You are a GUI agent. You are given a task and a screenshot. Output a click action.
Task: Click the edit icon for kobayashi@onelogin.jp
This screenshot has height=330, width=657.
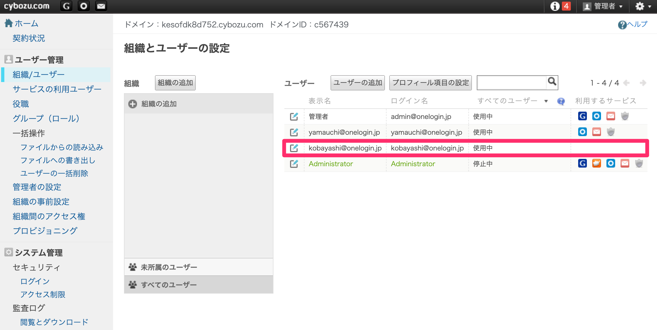(294, 148)
